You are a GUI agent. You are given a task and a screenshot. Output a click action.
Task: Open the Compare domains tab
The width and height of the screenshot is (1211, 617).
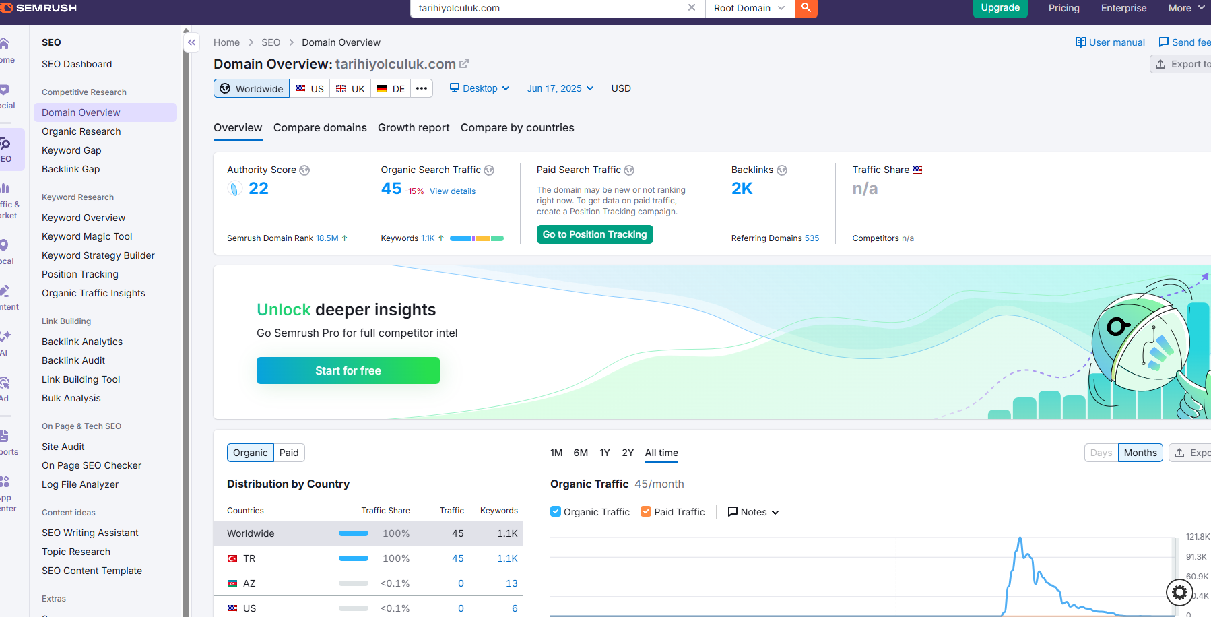click(320, 128)
